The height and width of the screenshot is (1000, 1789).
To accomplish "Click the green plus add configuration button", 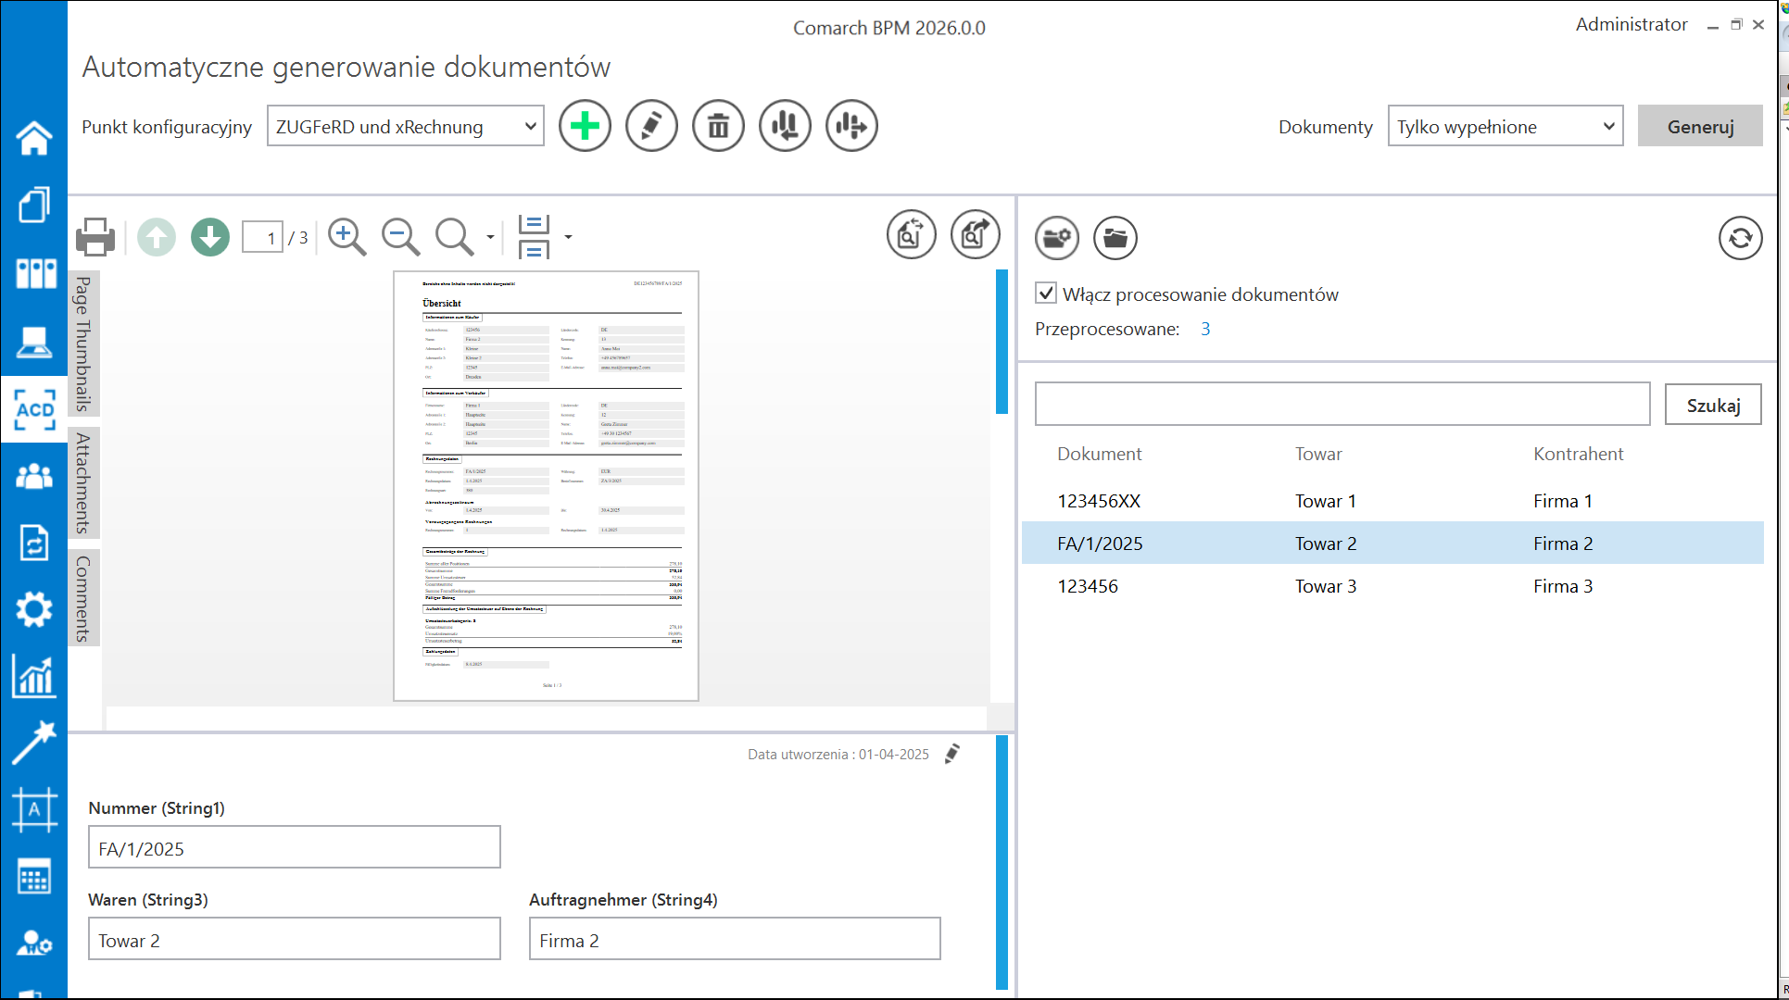I will point(585,126).
